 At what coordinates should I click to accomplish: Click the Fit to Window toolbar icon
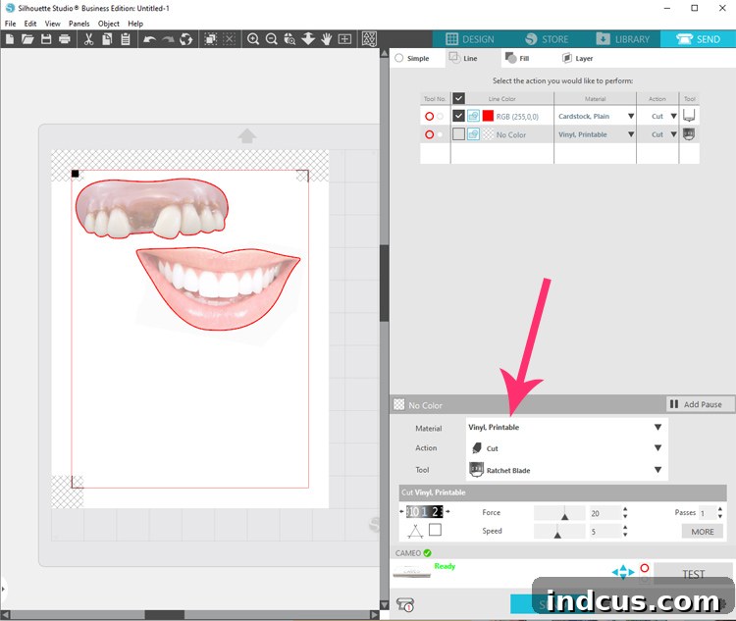click(x=344, y=39)
